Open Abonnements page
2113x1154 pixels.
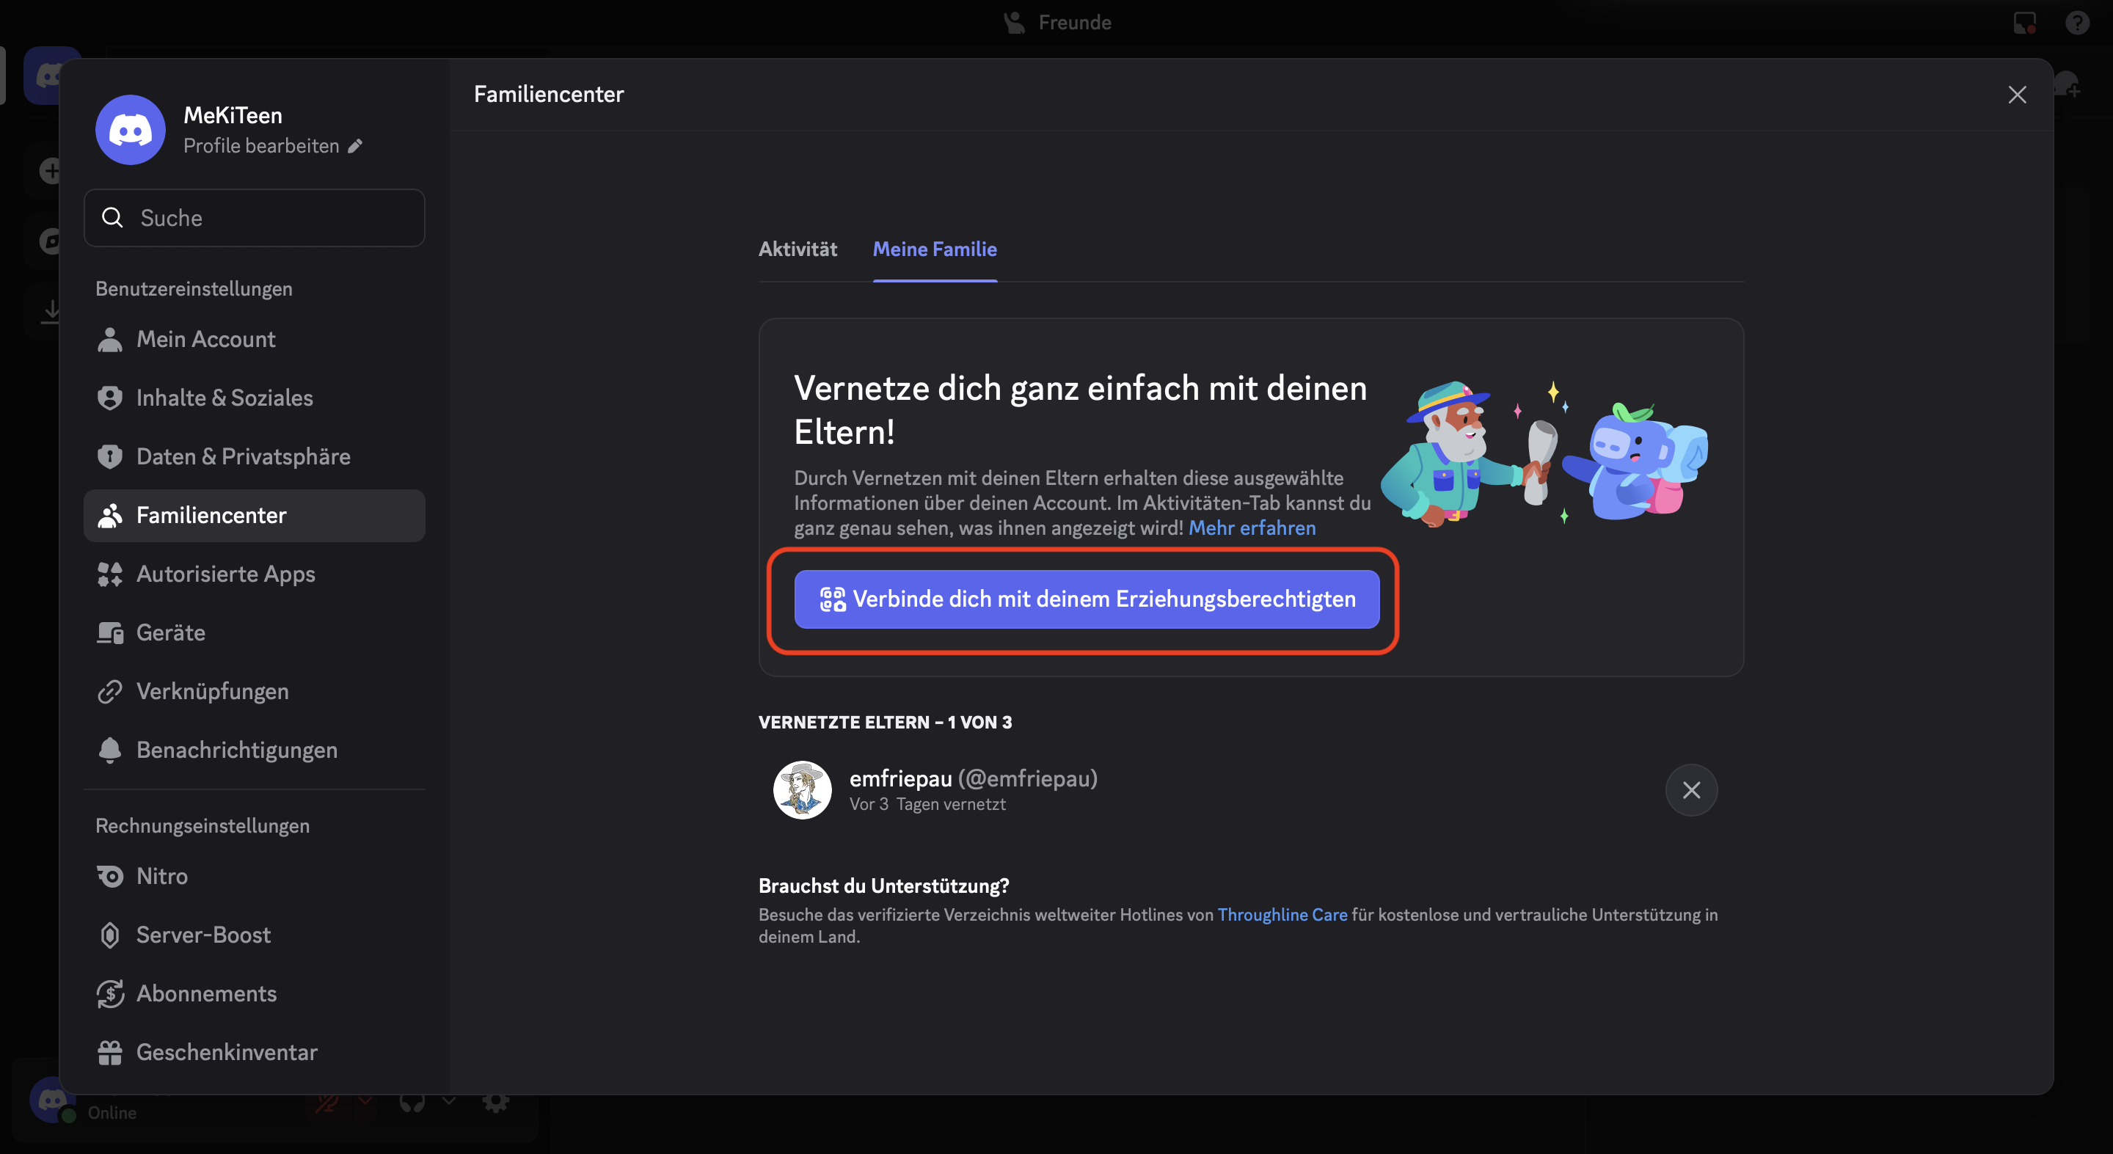click(206, 993)
